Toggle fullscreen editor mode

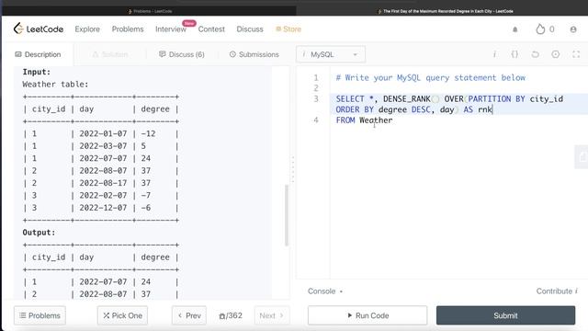click(576, 54)
